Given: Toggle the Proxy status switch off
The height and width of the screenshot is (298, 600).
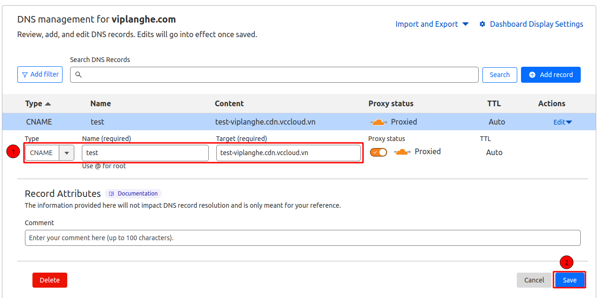Looking at the screenshot, I should click(379, 152).
